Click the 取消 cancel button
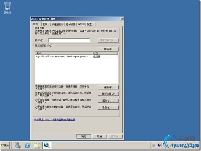 [x=100, y=136]
